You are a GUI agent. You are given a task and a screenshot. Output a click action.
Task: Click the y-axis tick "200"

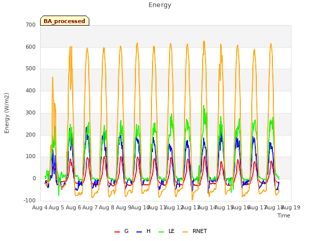click(x=31, y=135)
